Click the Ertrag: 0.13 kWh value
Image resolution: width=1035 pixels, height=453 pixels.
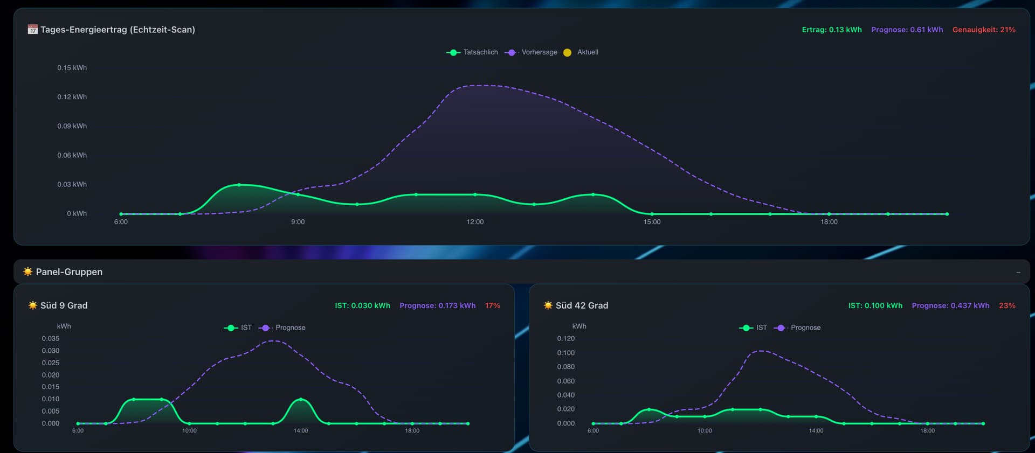click(832, 30)
